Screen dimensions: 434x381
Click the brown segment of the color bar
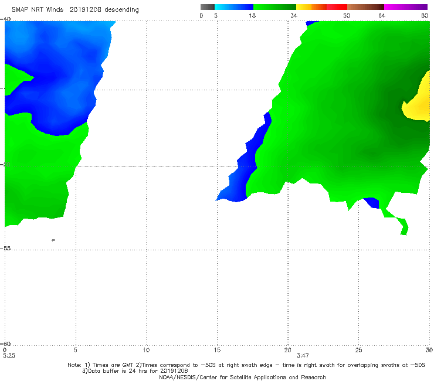pyautogui.click(x=365, y=7)
